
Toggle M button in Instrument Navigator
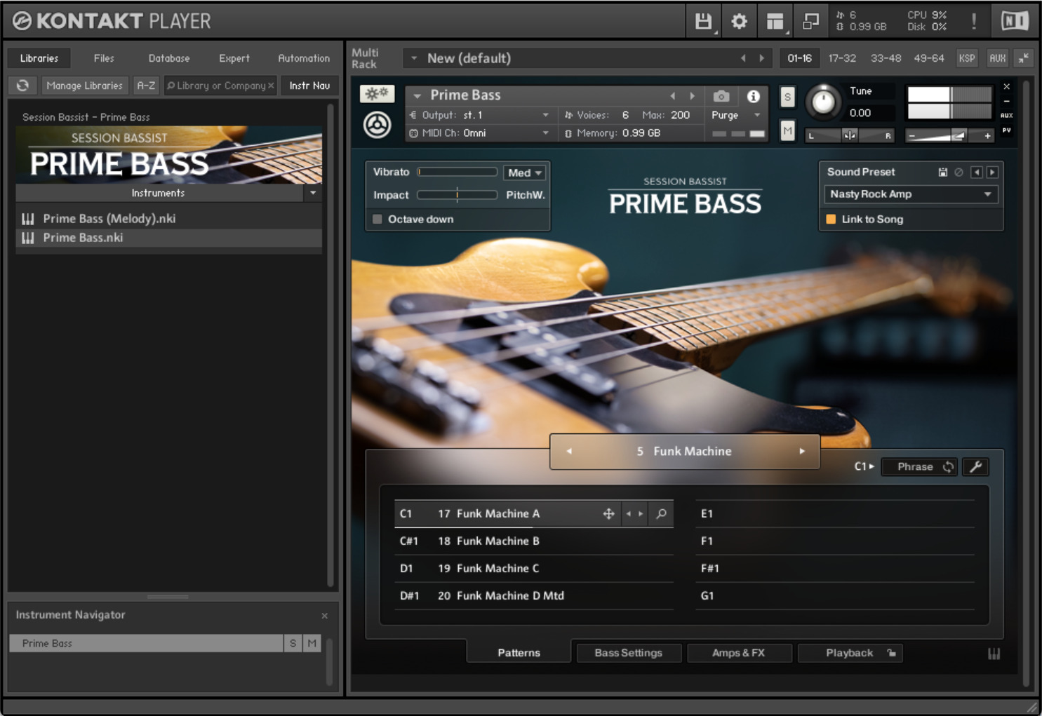(312, 643)
